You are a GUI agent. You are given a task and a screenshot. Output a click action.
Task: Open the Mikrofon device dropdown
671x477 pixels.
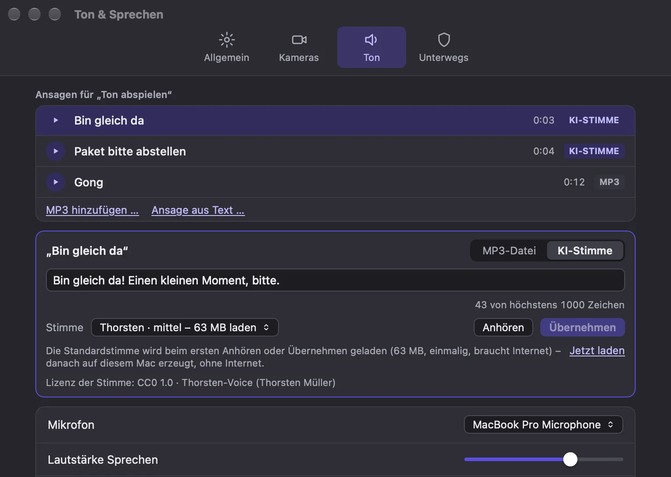click(543, 424)
